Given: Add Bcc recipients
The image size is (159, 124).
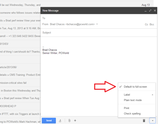Looking at the screenshot, I should pos(152,24).
